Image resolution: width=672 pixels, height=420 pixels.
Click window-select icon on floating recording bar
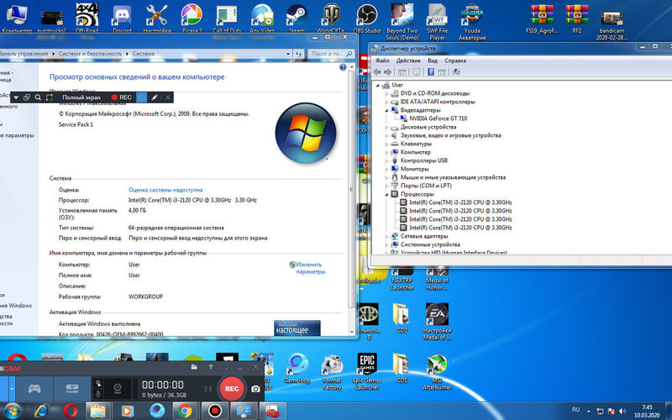tap(27, 97)
